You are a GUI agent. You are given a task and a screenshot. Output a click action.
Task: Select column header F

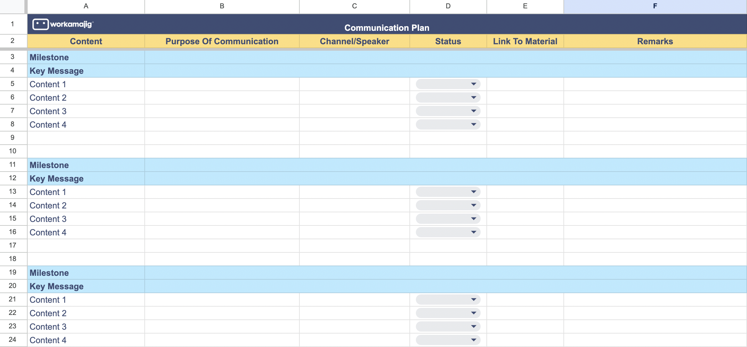655,5
